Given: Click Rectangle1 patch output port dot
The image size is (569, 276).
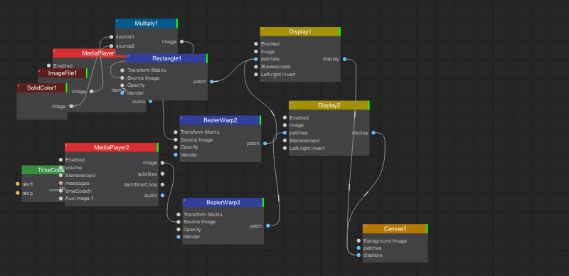Looking at the screenshot, I should pyautogui.click(x=212, y=82).
